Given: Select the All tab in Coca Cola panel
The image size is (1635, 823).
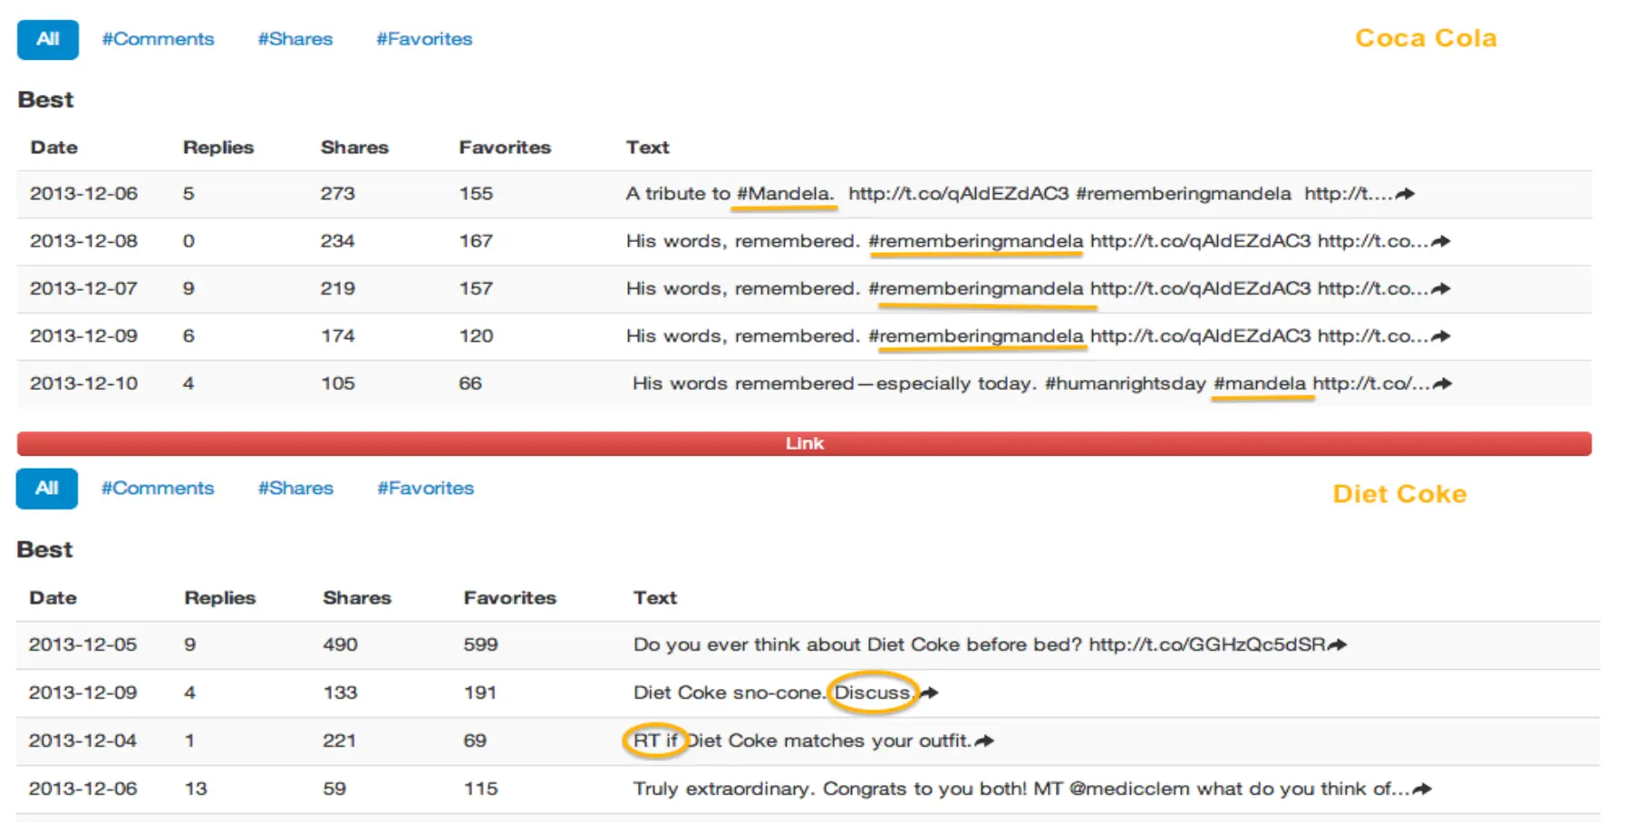Looking at the screenshot, I should point(47,39).
